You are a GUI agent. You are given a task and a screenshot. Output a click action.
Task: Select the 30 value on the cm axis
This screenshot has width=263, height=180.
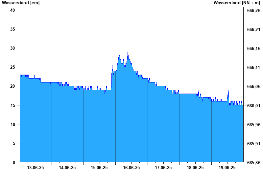[13, 48]
